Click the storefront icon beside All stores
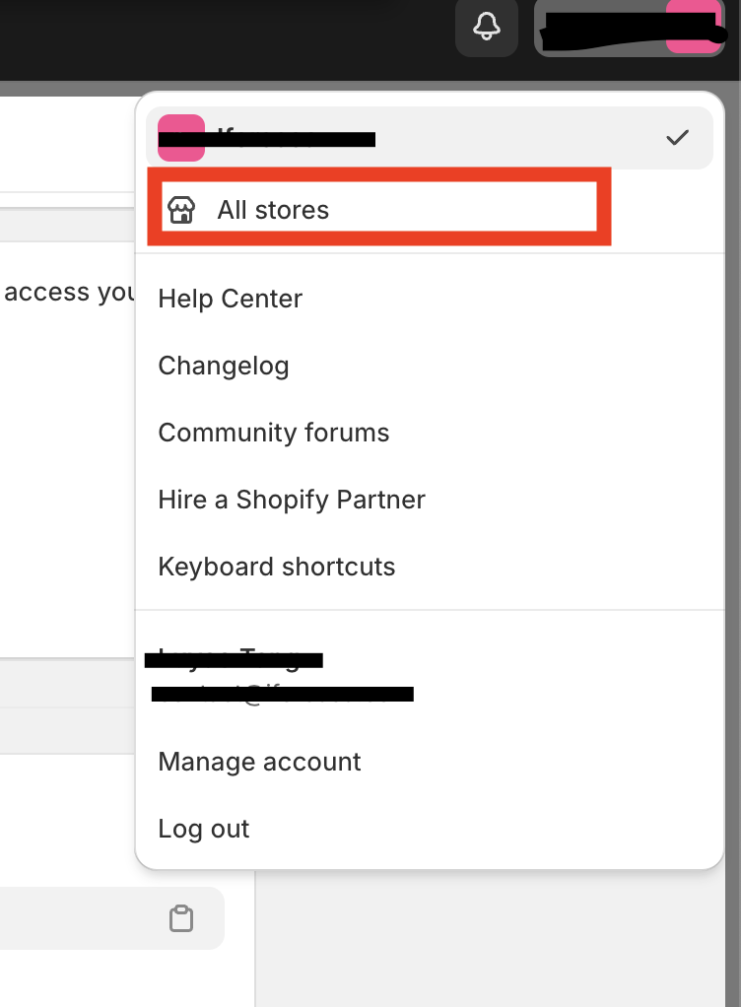Screen dimensions: 741x1007 [x=181, y=210]
